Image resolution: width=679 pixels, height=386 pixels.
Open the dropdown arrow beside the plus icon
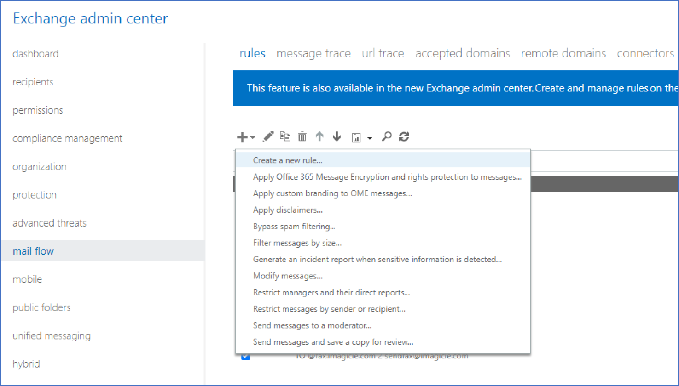point(253,137)
